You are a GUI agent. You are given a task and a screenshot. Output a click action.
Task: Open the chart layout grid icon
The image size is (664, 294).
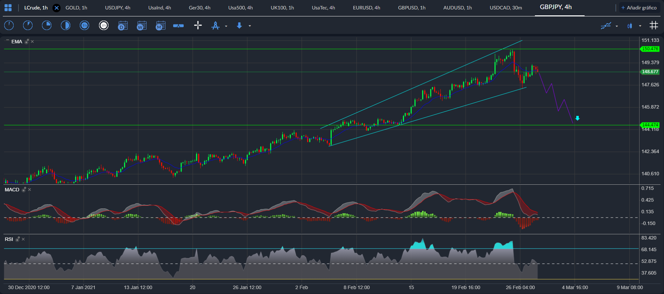click(x=8, y=8)
